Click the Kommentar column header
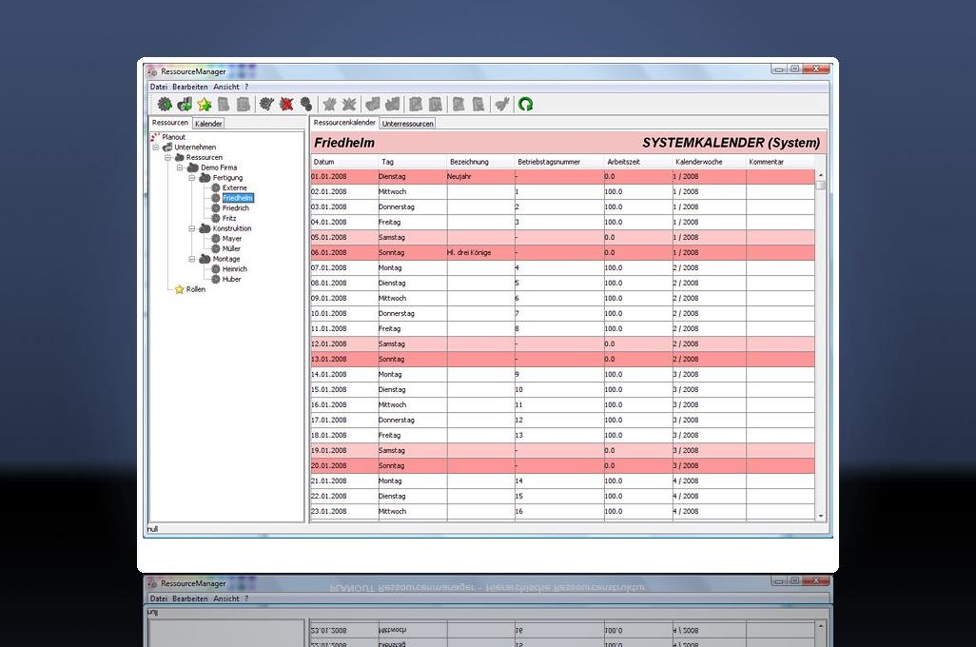Image resolution: width=976 pixels, height=647 pixels. (x=781, y=162)
